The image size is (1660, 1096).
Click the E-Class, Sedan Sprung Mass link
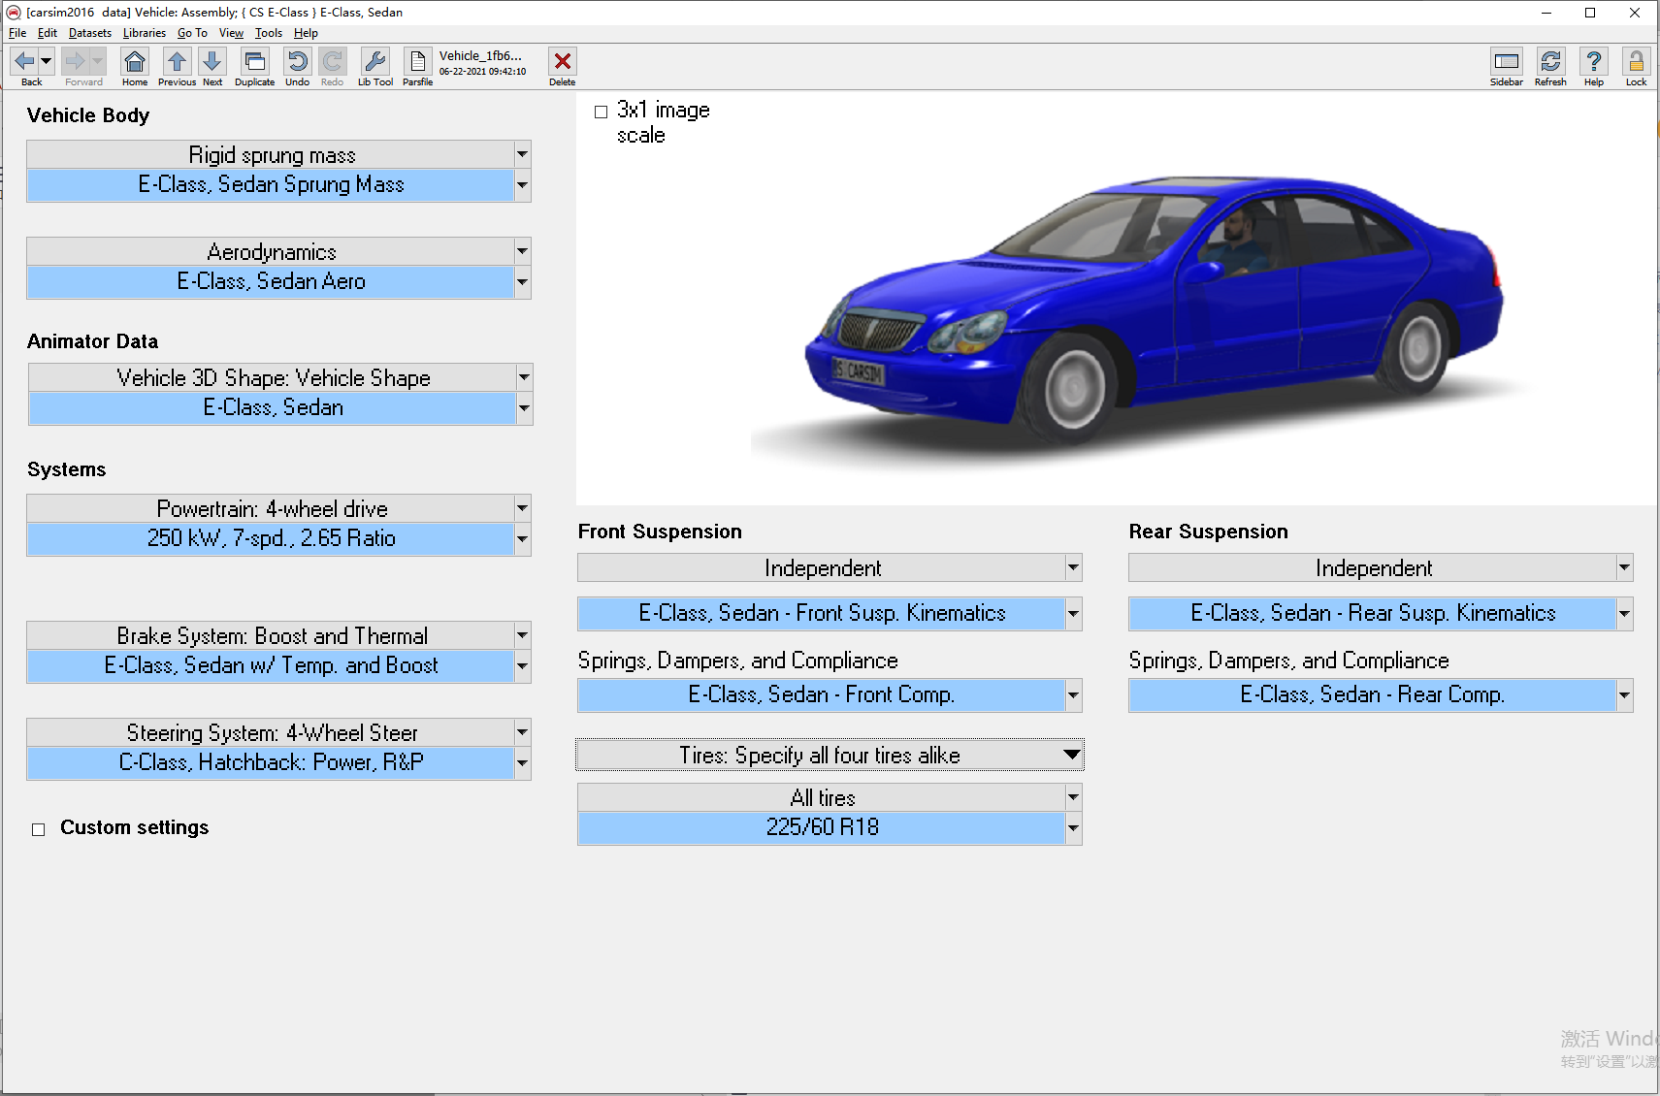pyautogui.click(x=271, y=185)
